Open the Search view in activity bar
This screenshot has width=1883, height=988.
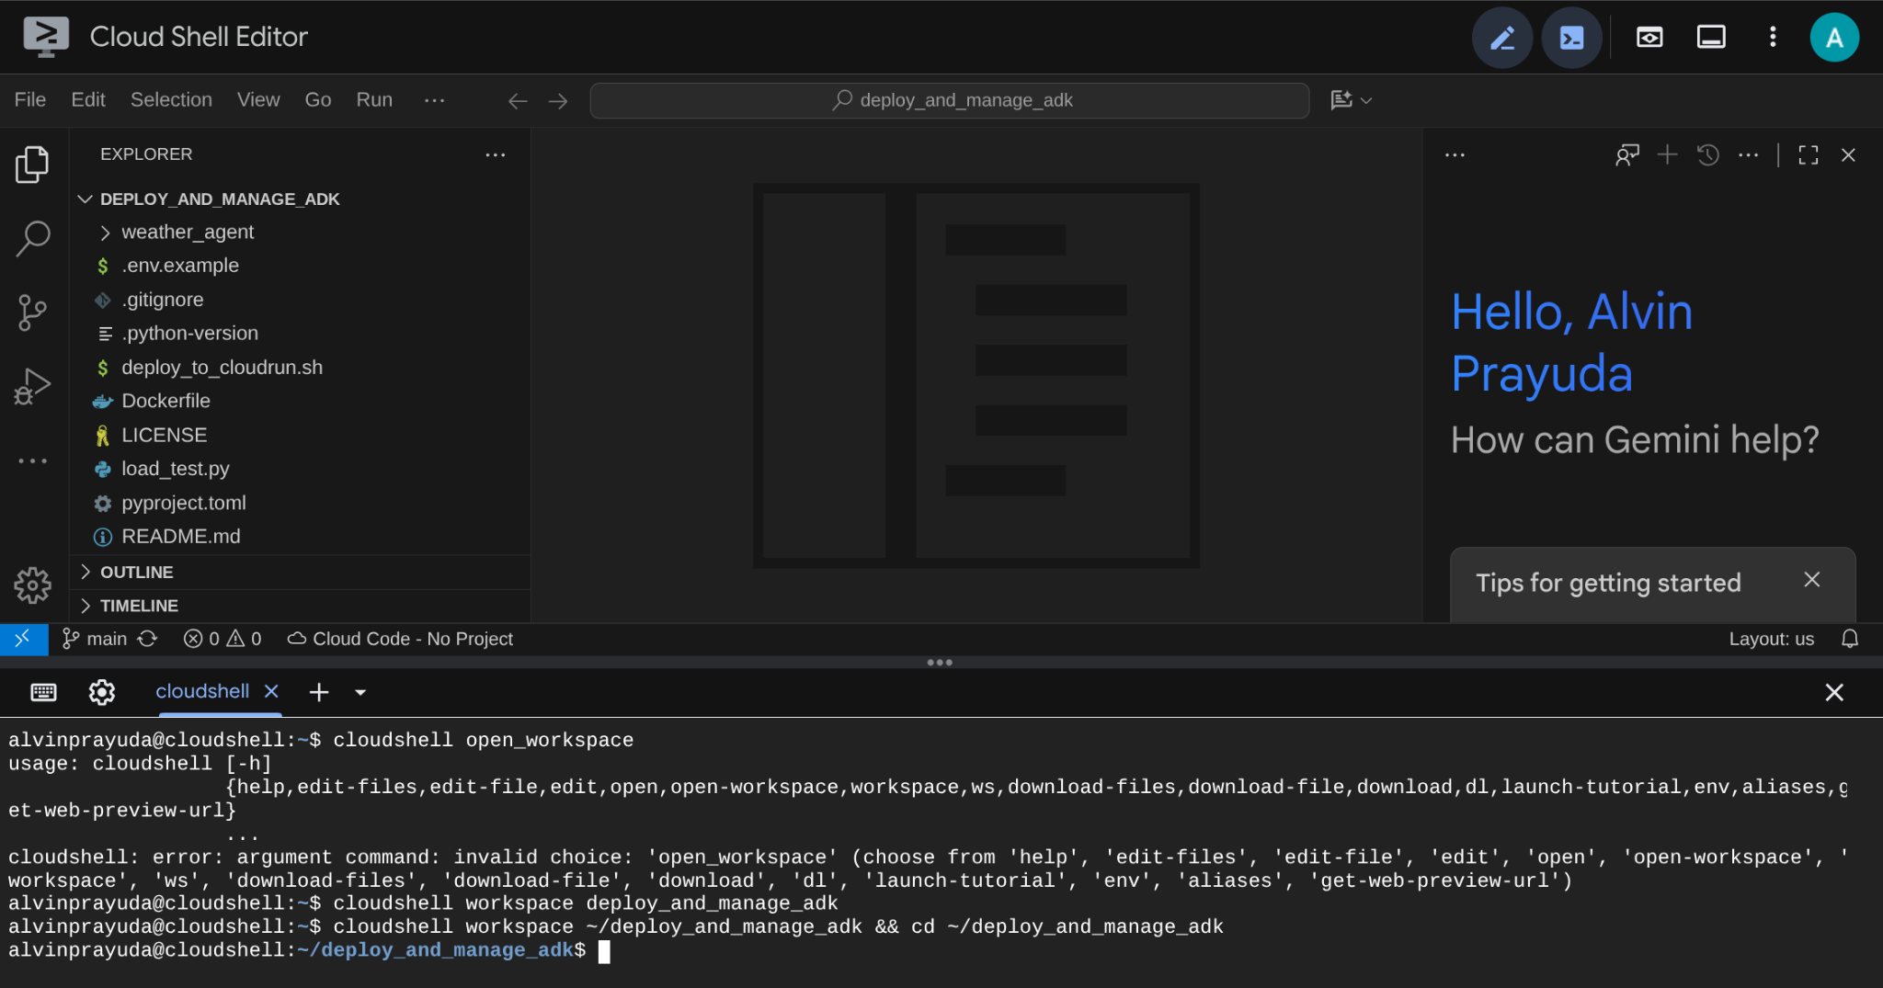coord(33,238)
